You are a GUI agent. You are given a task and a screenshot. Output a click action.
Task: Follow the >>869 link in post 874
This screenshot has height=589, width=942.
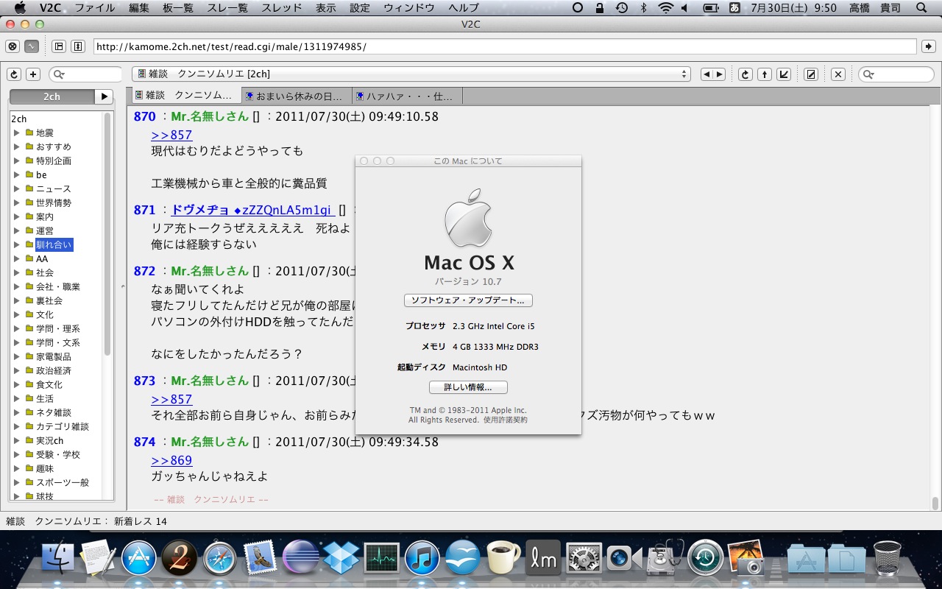tap(171, 460)
